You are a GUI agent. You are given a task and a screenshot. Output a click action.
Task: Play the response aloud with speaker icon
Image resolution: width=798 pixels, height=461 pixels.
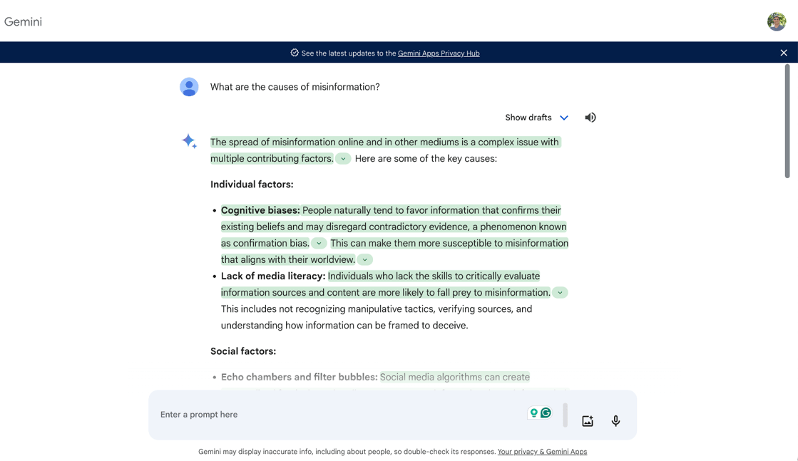pos(590,118)
